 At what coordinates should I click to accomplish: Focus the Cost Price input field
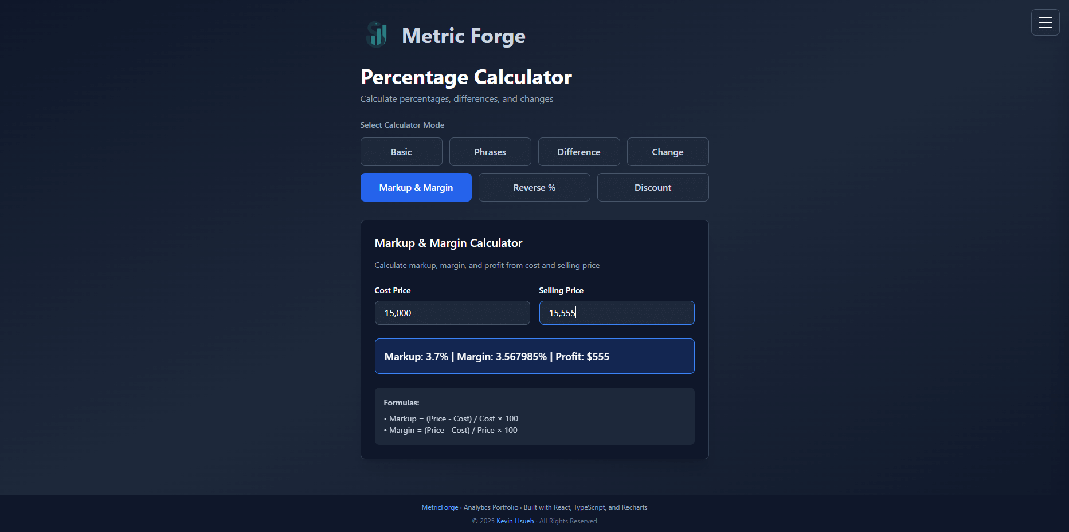(x=452, y=313)
